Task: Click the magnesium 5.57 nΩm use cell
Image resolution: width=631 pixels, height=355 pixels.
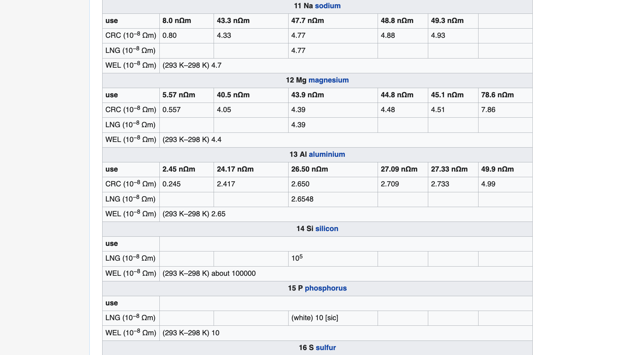Action: click(178, 95)
